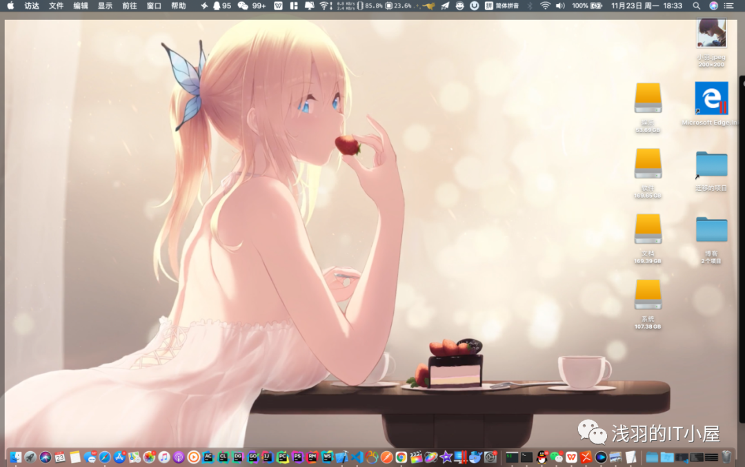Click battery 100% status
Image resolution: width=745 pixels, height=467 pixels.
click(x=587, y=6)
